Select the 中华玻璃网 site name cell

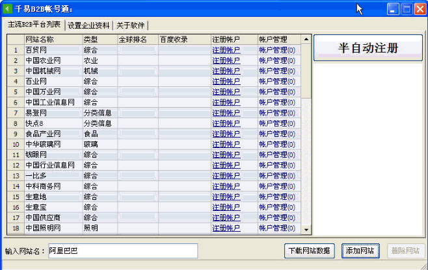[53, 144]
